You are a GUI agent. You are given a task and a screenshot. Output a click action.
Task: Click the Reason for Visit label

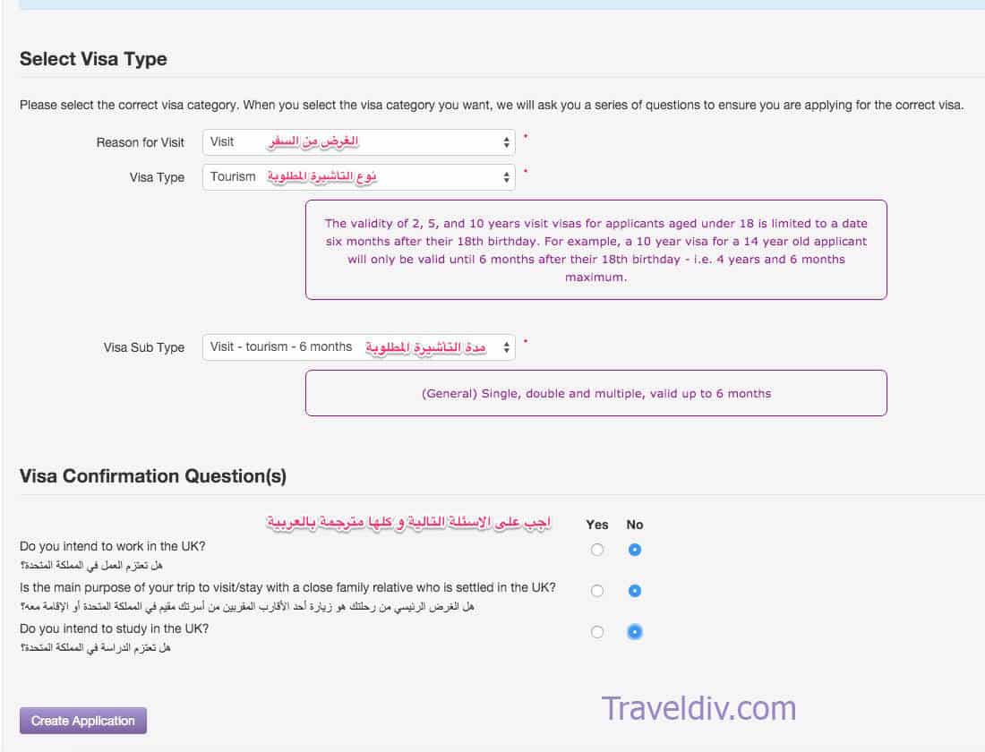(x=140, y=142)
